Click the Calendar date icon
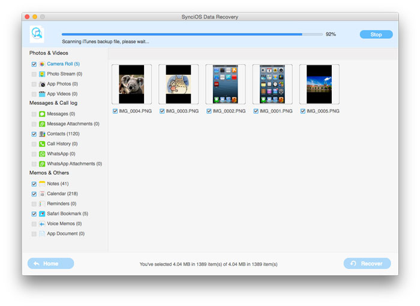The height and width of the screenshot is (306, 420). 42,194
